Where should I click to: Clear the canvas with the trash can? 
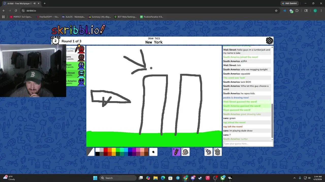point(217,152)
